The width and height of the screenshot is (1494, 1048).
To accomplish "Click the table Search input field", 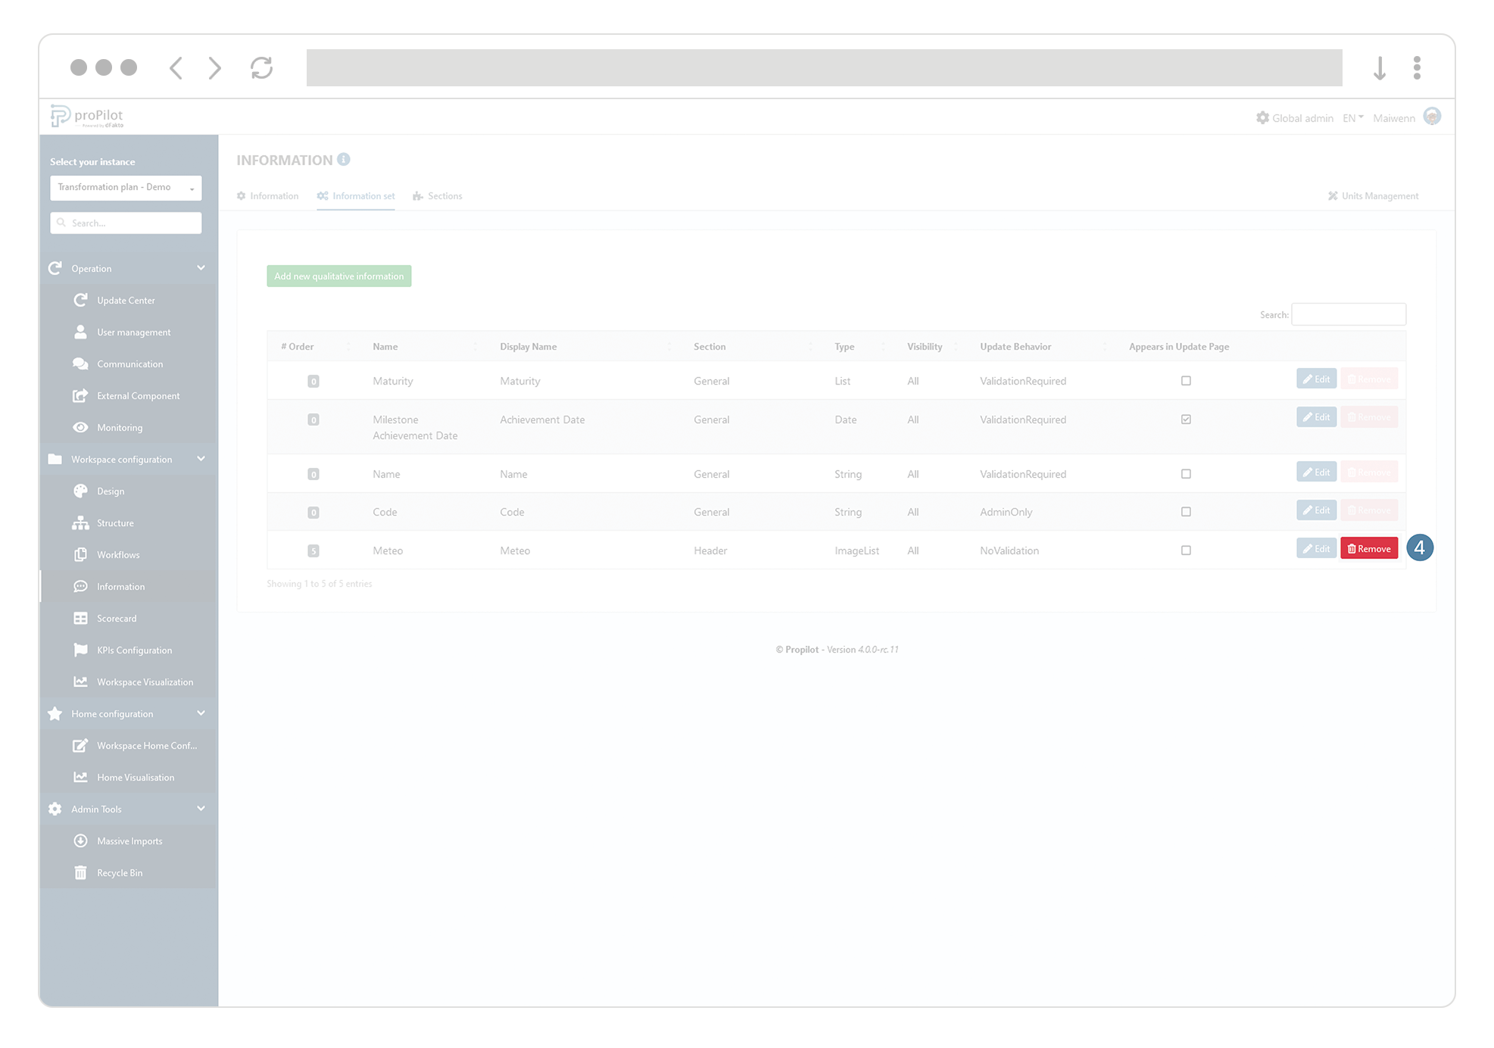I will point(1348,314).
